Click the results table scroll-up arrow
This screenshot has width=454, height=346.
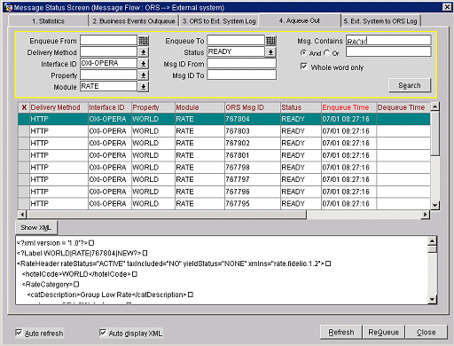click(x=434, y=106)
